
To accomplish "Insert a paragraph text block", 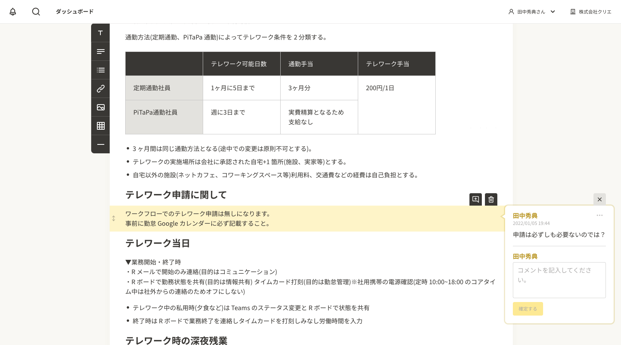I will (100, 51).
